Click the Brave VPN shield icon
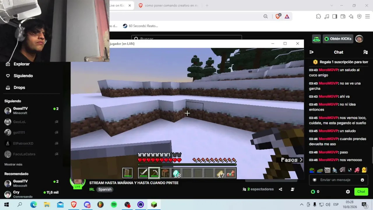Viewport: 373px width, 210px height. 359,17
